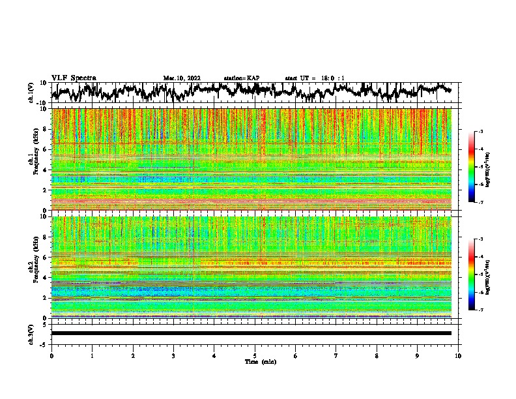This screenshot has height=399, width=516.
Task: Select time axis tick label "0"
Action: click(51, 356)
